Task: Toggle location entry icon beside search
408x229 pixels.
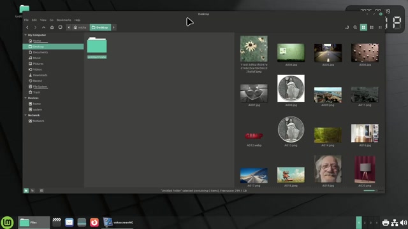Action: point(347,27)
